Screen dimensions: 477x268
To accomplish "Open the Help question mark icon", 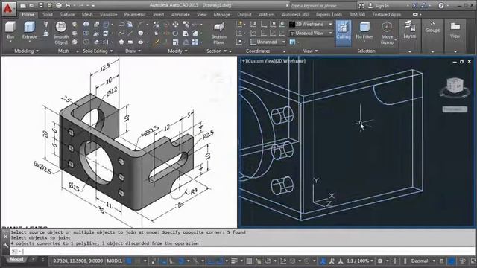I will [x=441, y=5].
